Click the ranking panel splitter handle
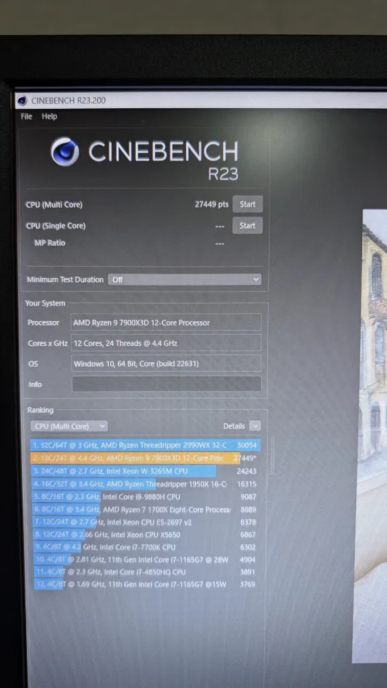 pos(272,455)
